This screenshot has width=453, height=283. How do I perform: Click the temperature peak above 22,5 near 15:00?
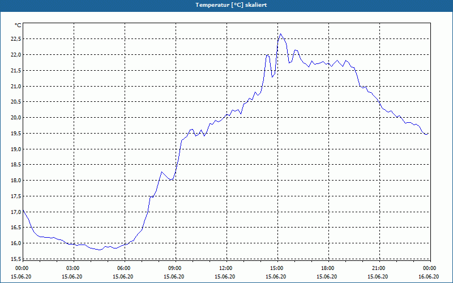[x=280, y=34]
